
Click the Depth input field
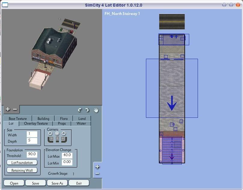(32, 141)
